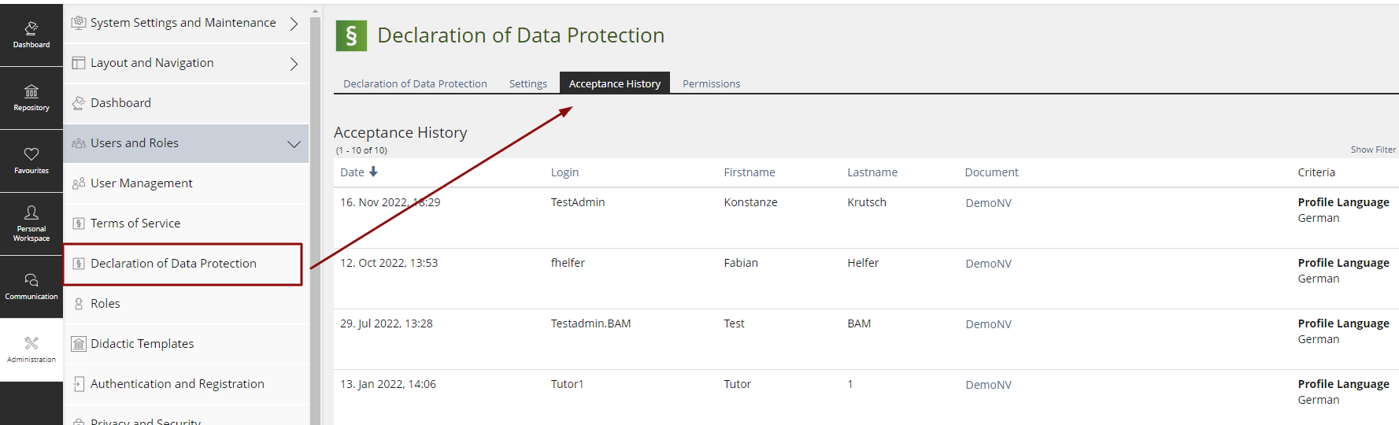Collapse the Users and Roles section
Image resolution: width=1399 pixels, height=425 pixels.
[294, 144]
